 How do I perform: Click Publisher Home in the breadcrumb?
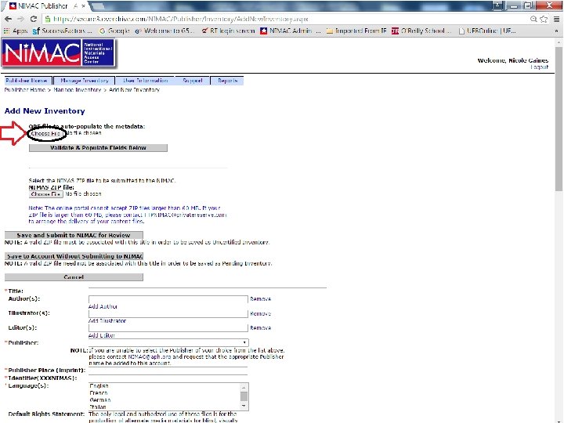pyautogui.click(x=25, y=90)
